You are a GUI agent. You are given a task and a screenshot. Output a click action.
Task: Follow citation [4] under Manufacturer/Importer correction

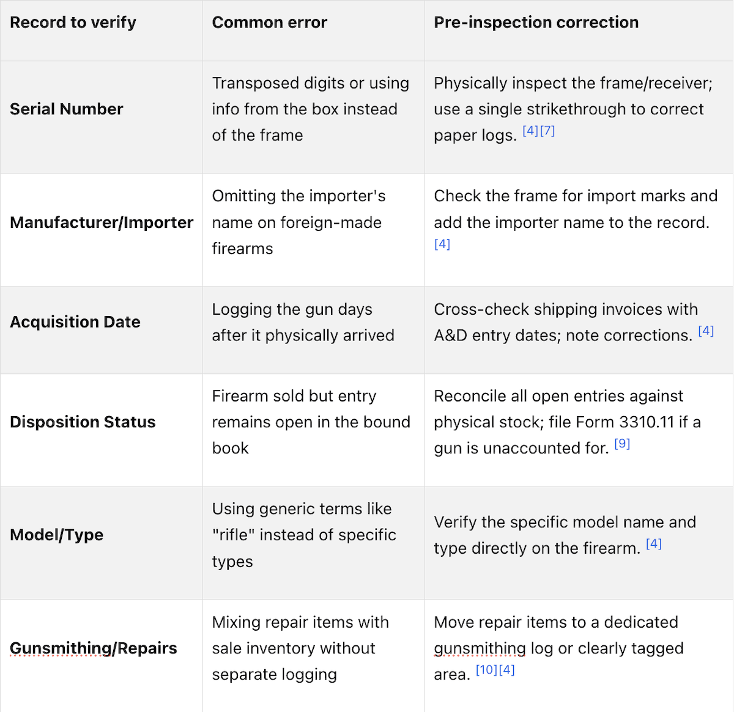click(442, 244)
